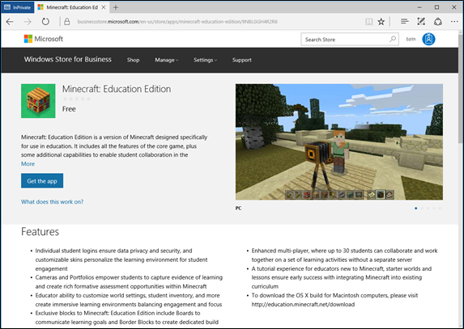The image size is (464, 329).
Task: Expand the Settings dropdown menu
Action: [x=205, y=60]
